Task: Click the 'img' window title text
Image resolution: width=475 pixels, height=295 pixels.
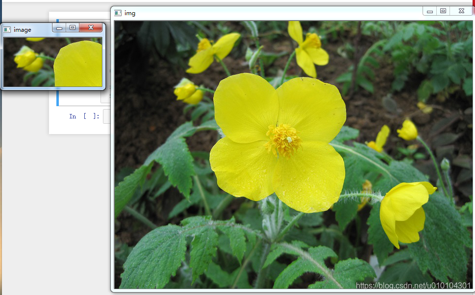Action: click(129, 13)
